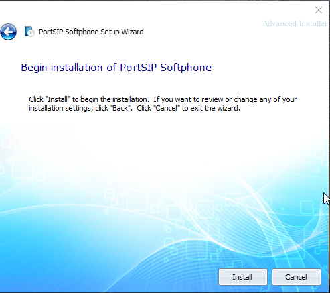Close the installer window with X

pos(319,10)
